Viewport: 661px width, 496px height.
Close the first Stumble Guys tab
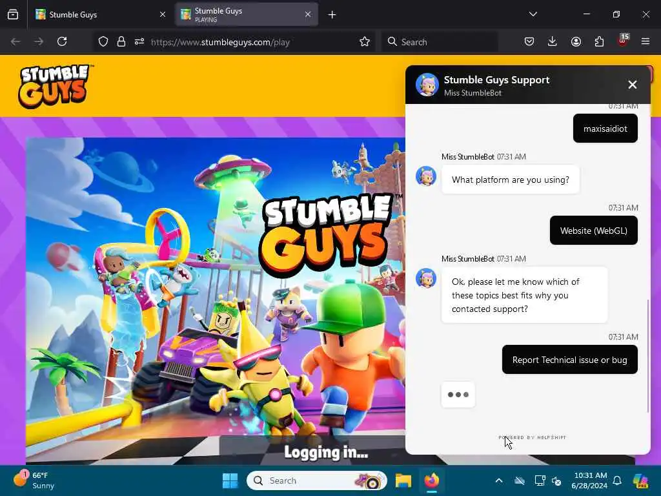(163, 15)
